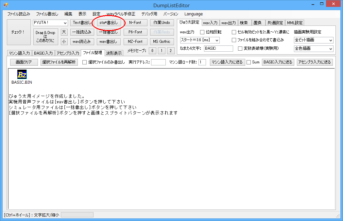Click the Text書出し button

(82, 23)
